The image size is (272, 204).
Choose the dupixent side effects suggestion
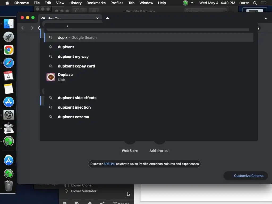click(149, 98)
